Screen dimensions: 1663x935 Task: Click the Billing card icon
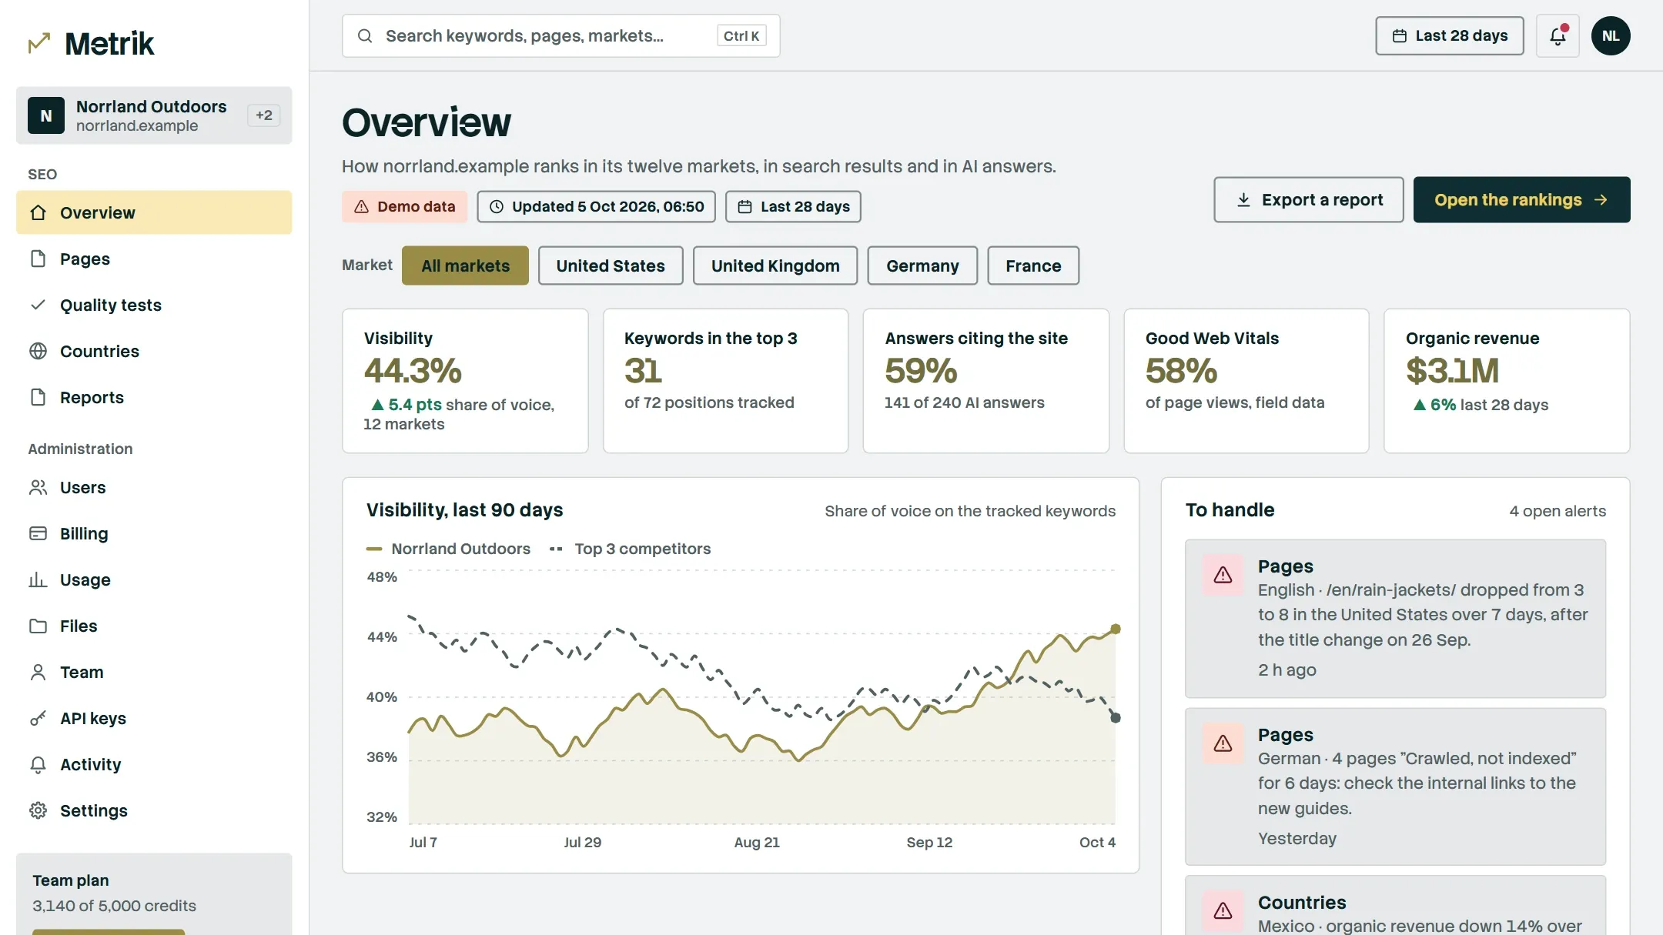click(38, 533)
